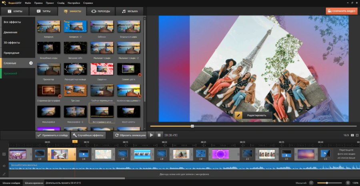Choose the Звездное небо effect thumbnail
Viewport: 360px width, 186px height.
pyautogui.click(x=75, y=48)
